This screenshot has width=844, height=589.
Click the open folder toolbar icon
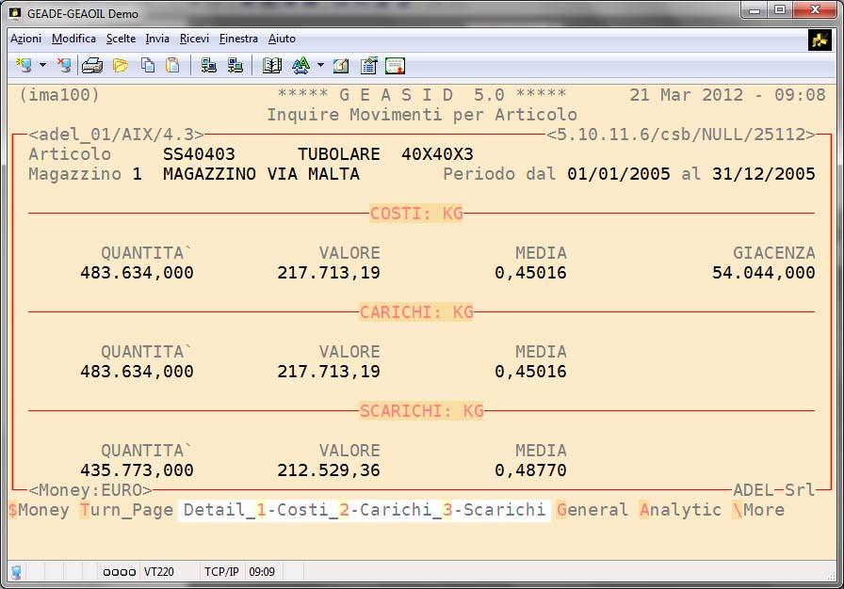[x=121, y=65]
